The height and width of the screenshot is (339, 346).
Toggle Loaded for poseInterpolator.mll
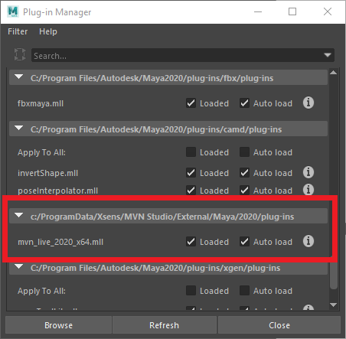pyautogui.click(x=191, y=191)
